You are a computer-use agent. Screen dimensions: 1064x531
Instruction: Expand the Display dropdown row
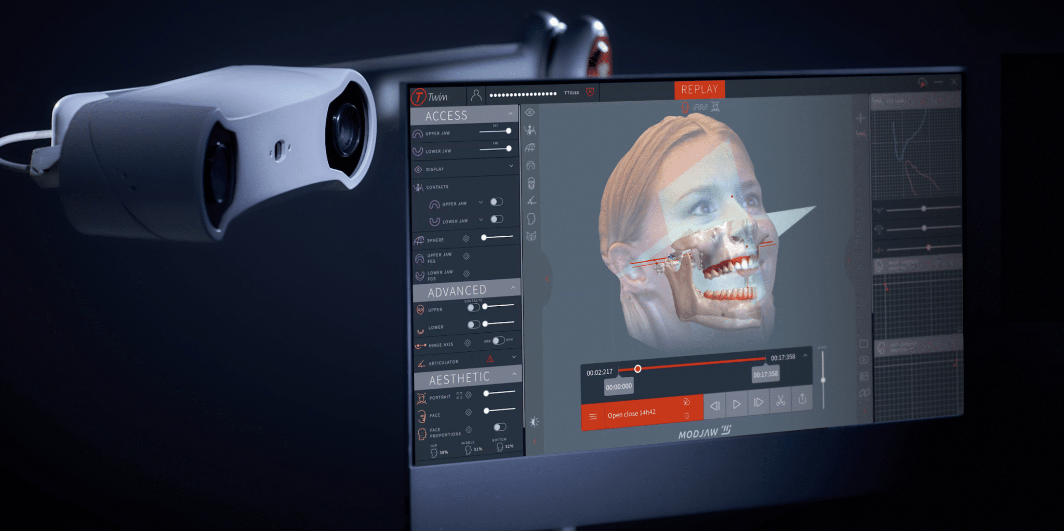(511, 166)
